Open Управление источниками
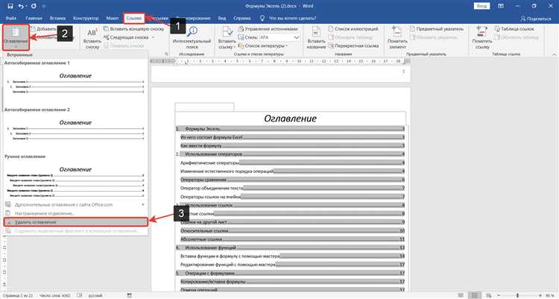This screenshot has width=559, height=299. coord(268,28)
